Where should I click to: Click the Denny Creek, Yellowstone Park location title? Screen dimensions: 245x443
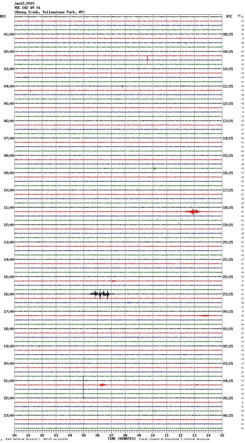pos(50,12)
